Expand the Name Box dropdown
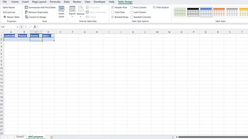The height and width of the screenshot is (139, 248). [17, 27]
